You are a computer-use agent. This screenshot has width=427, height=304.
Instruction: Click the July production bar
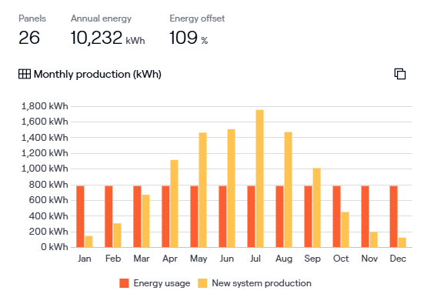click(260, 179)
